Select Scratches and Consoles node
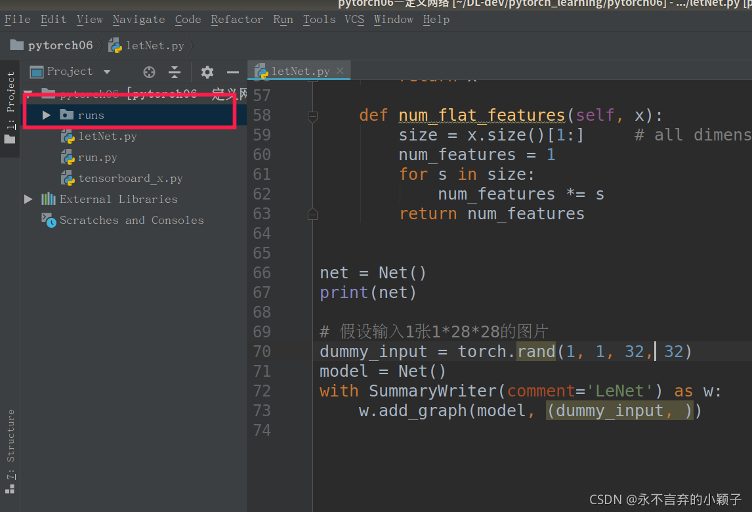This screenshot has height=512, width=752. tap(131, 221)
